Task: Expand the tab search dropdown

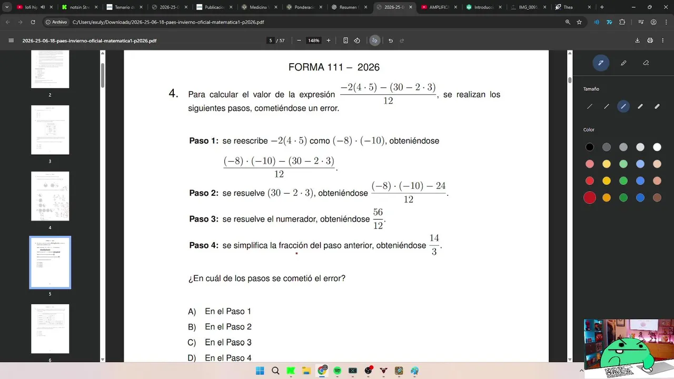Action: [7, 7]
